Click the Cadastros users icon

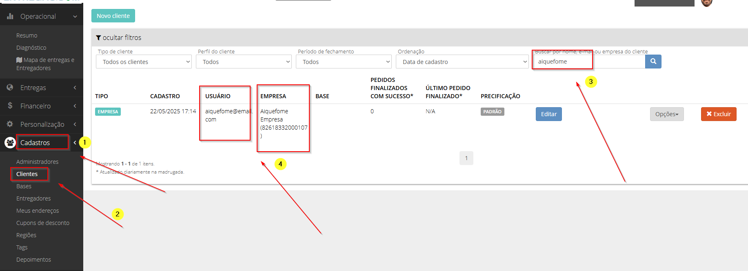(x=10, y=142)
